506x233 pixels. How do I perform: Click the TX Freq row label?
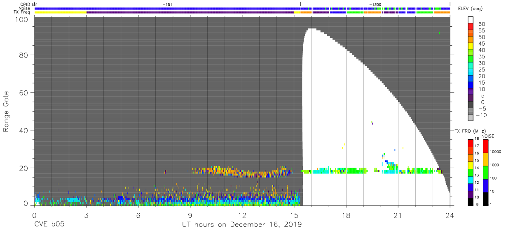click(22, 12)
